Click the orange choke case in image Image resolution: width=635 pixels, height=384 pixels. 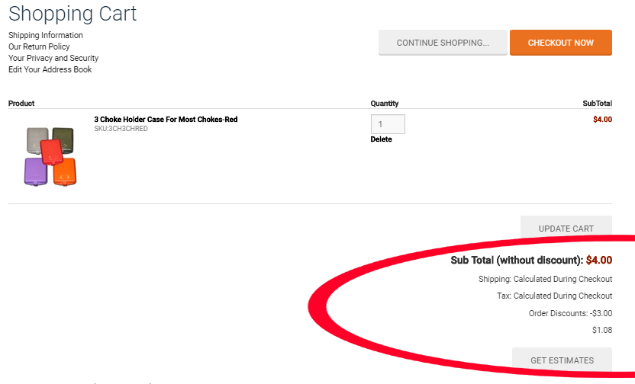click(65, 172)
